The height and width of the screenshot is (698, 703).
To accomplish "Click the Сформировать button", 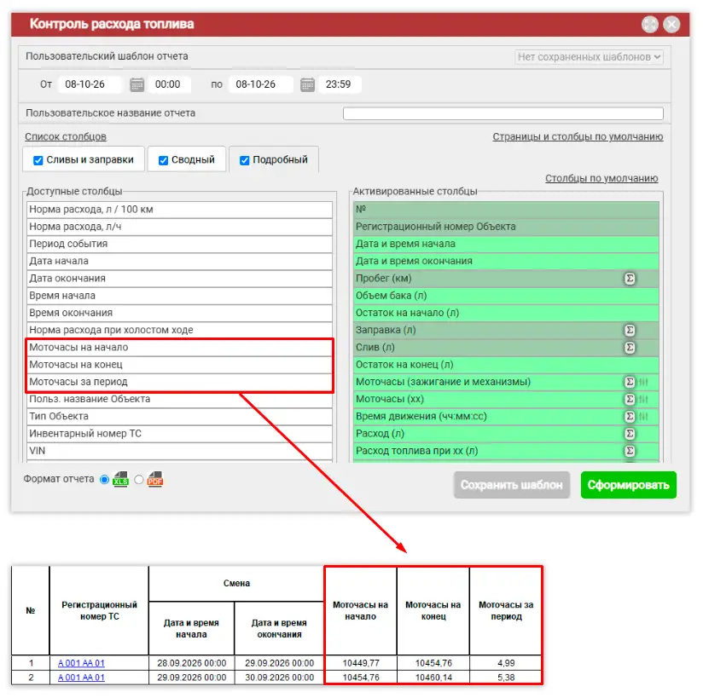I will coord(629,485).
